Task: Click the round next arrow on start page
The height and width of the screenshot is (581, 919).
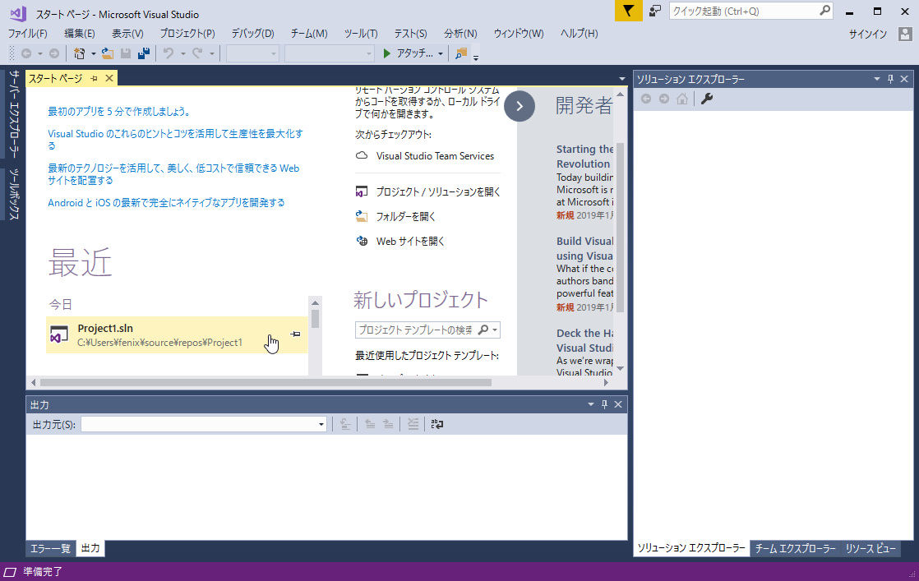Action: 520,106
